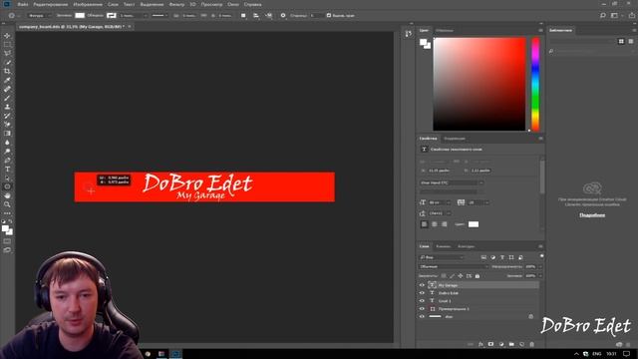Expand the layer opacity slider arrow
Viewport: 638px width, 359px height.
540,266
